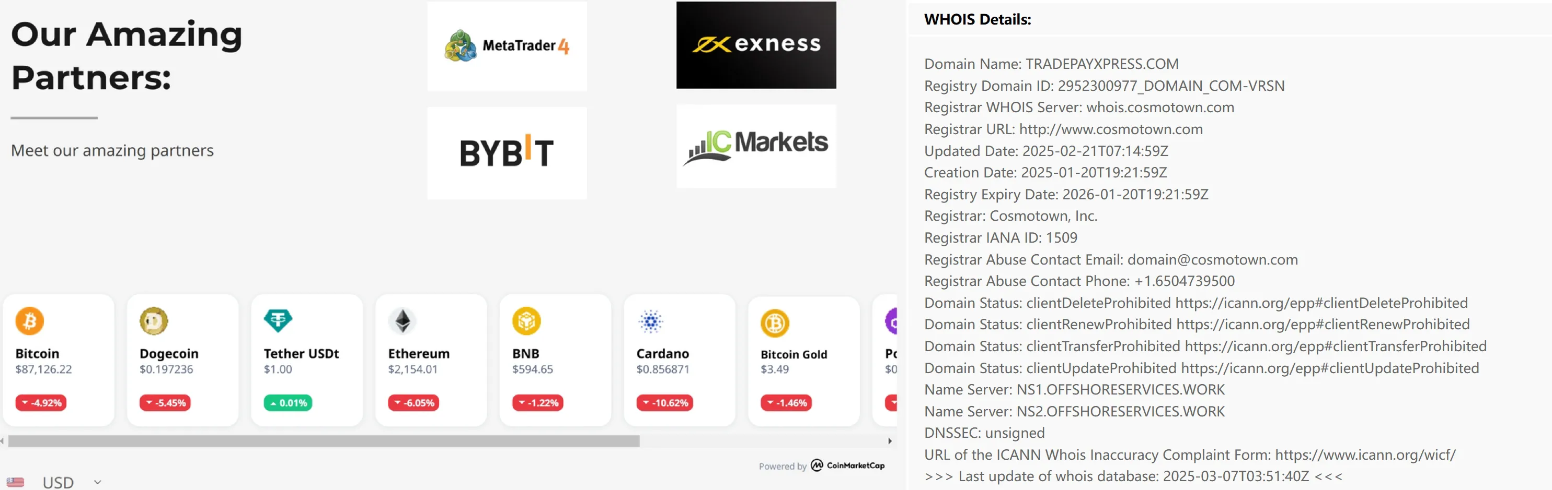Viewport: 1552px width, 490px height.
Task: Click Name Server NS1.OFFSHORESERVICES.WORK line
Action: (x=1074, y=390)
